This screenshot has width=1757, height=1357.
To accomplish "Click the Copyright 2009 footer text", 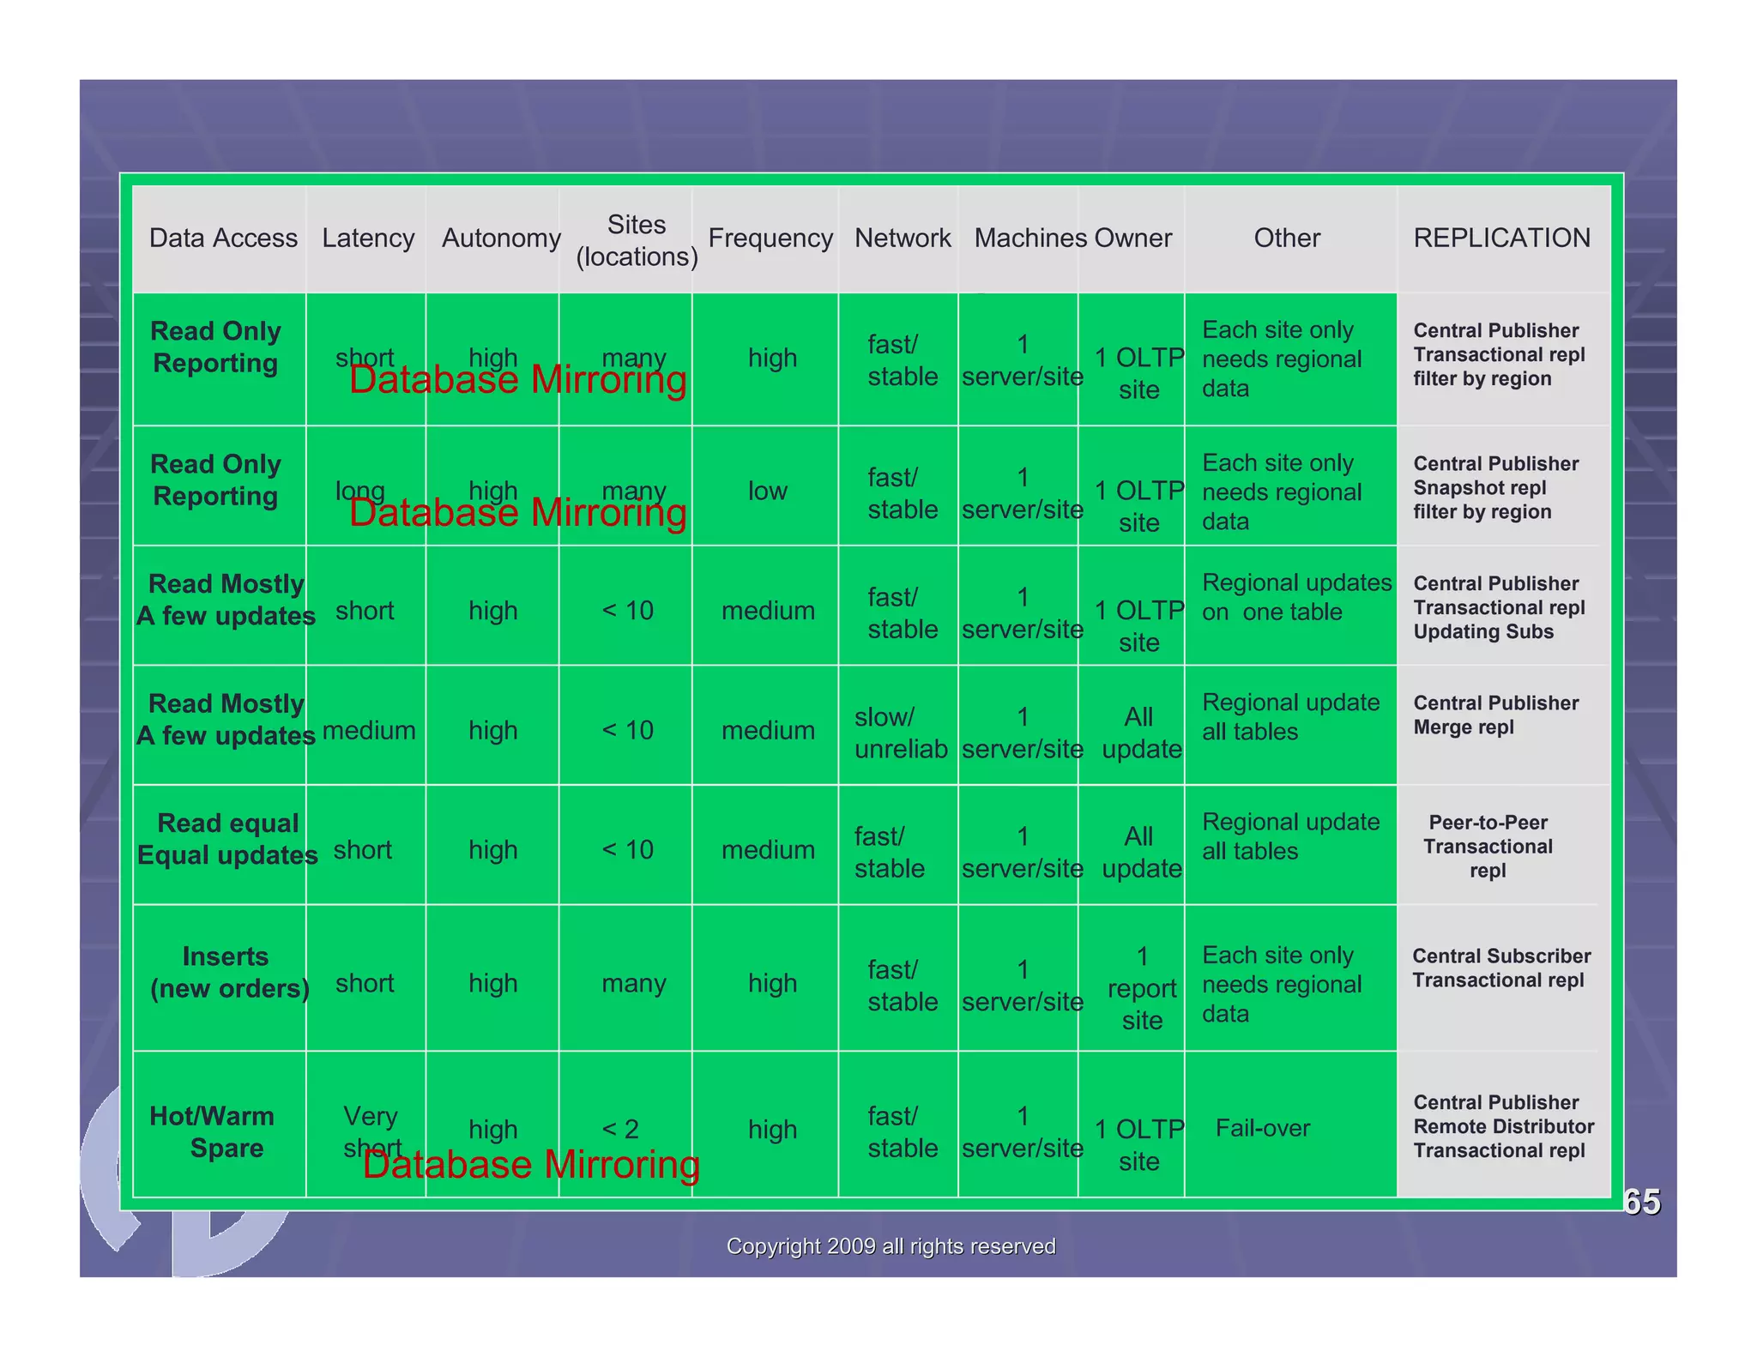I will pyautogui.click(x=891, y=1245).
